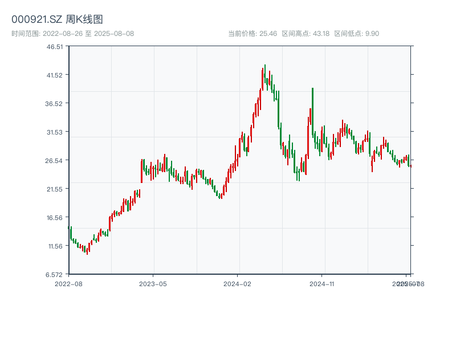Click the current price label '当前价格: 25.46'
The width and height of the screenshot is (456, 342).
coord(253,34)
